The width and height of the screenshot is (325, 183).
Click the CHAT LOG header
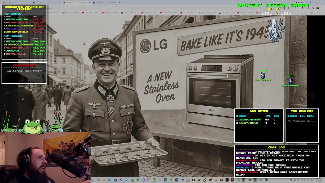click(276, 147)
